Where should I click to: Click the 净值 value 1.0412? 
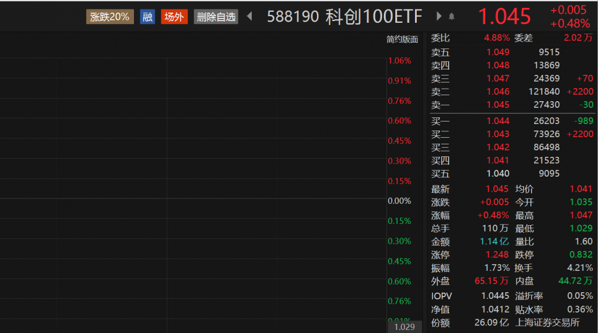coord(495,309)
